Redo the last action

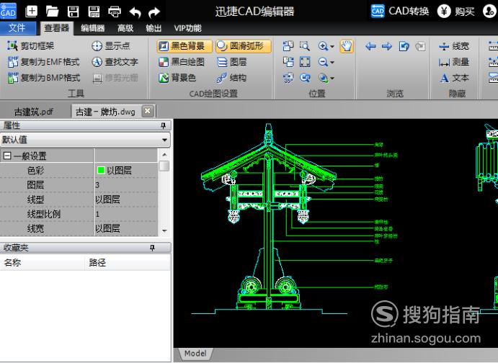[x=154, y=12]
